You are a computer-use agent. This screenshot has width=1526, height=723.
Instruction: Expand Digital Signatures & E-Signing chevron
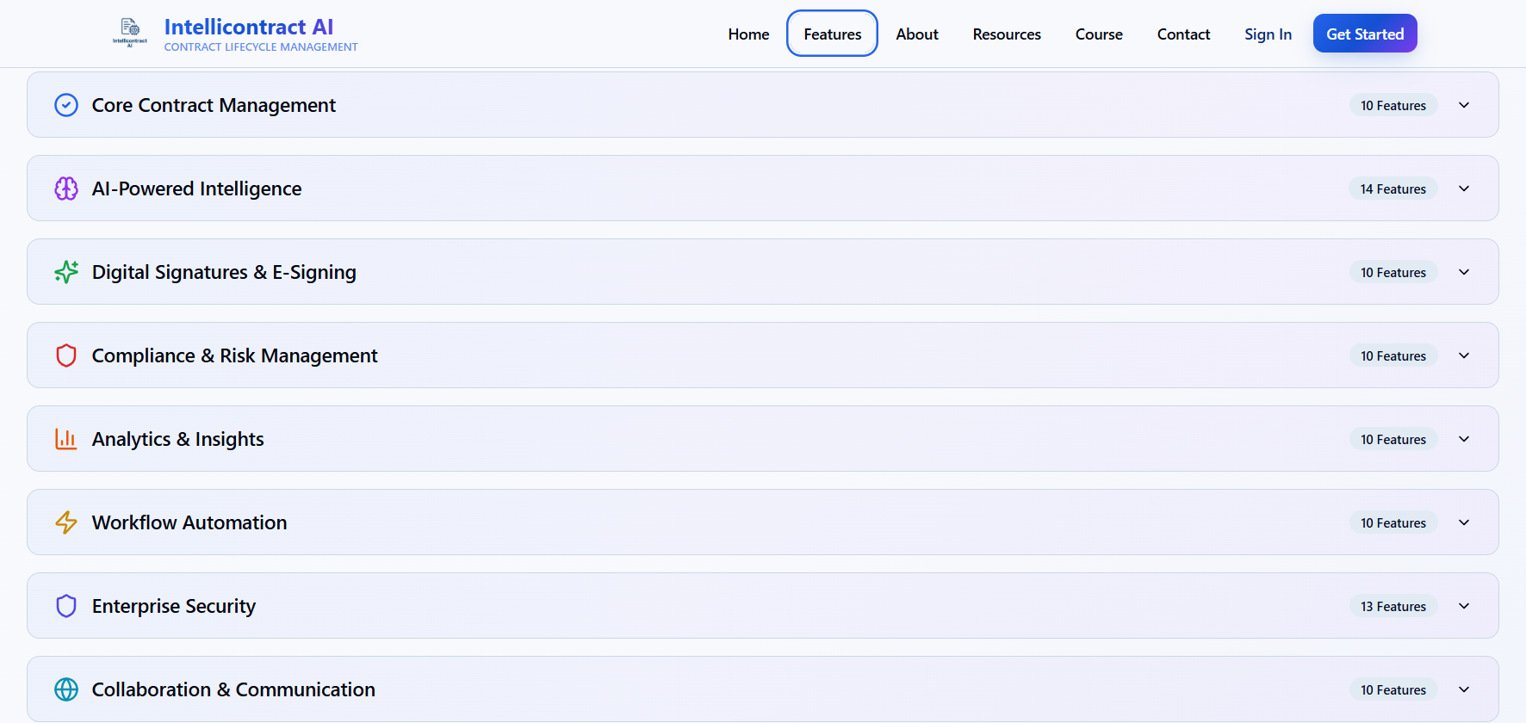coord(1464,272)
